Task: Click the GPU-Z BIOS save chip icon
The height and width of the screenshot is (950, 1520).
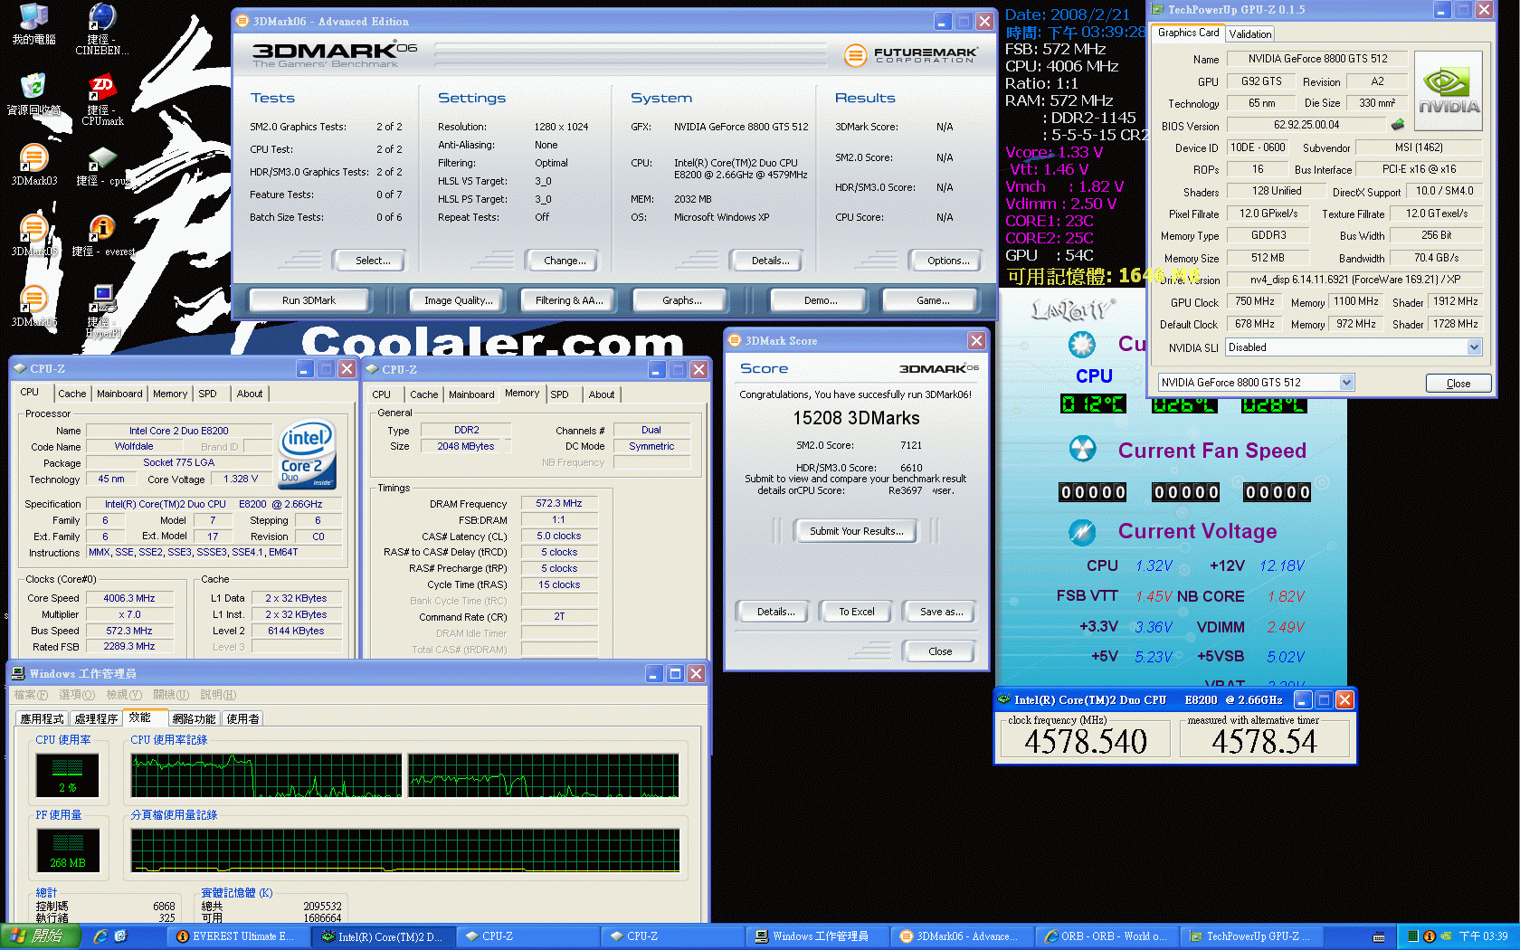Action: (x=1398, y=125)
